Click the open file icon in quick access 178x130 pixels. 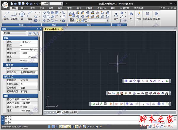pos(15,4)
